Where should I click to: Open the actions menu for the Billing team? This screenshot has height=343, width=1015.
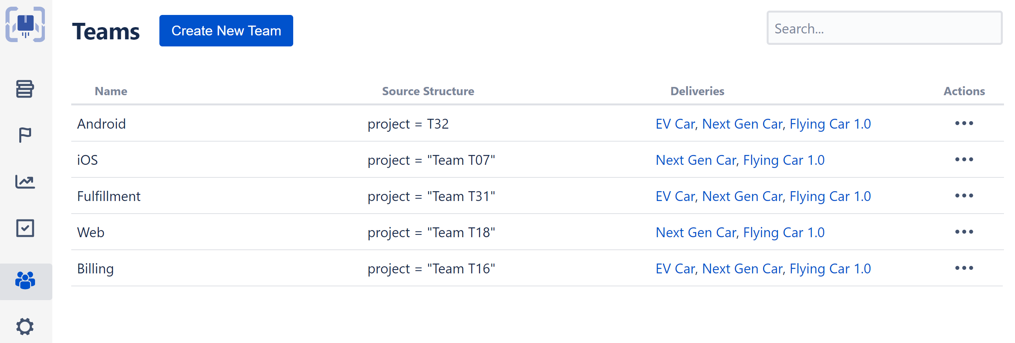tap(964, 269)
